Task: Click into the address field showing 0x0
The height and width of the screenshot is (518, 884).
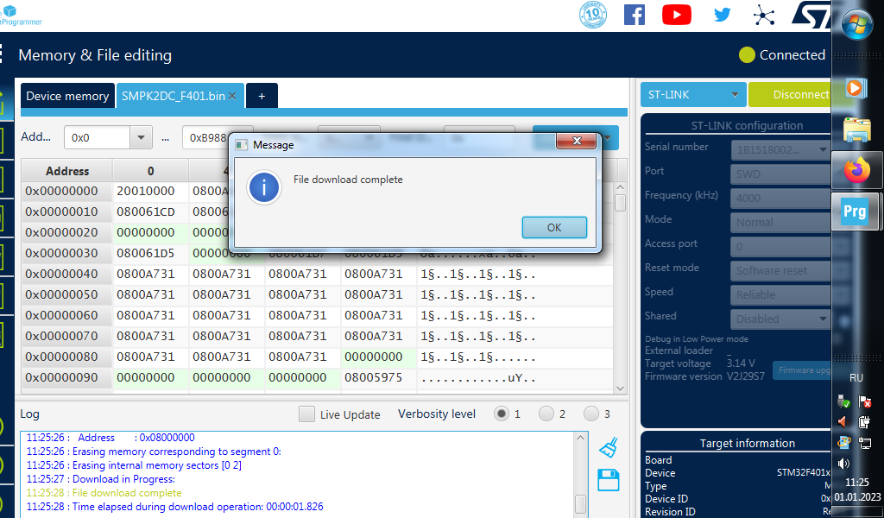Action: click(98, 137)
